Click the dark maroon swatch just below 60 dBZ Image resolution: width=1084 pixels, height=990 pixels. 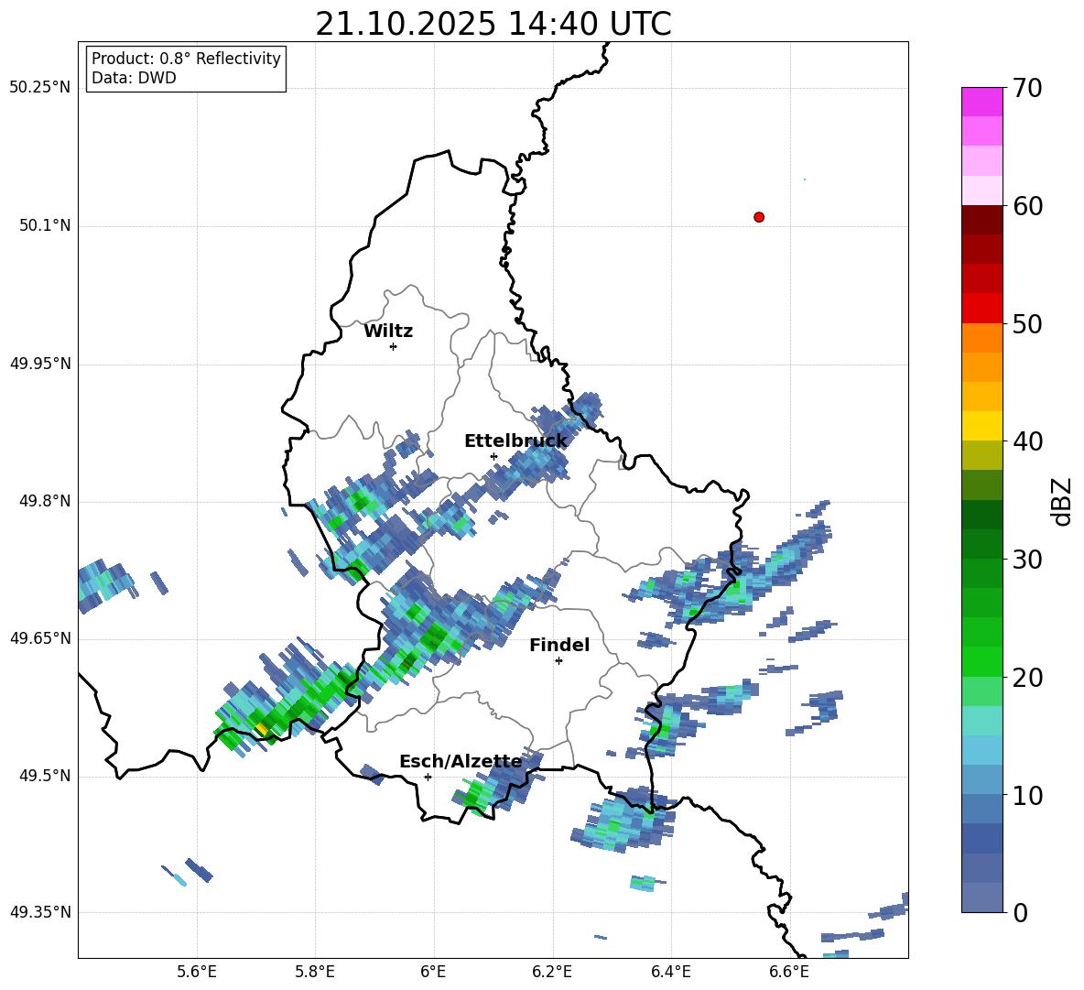click(x=981, y=220)
